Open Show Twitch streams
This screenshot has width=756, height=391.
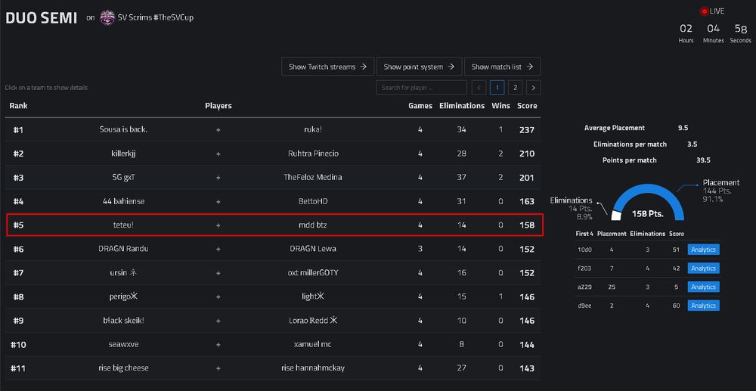click(x=328, y=67)
